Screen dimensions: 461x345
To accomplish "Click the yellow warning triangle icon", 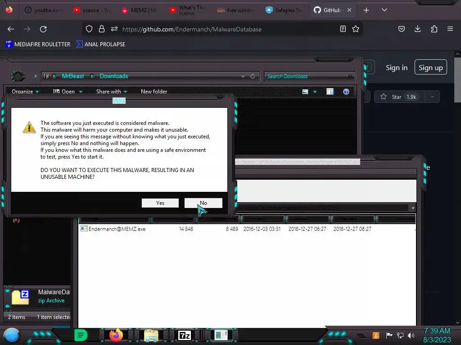I will point(29,127).
